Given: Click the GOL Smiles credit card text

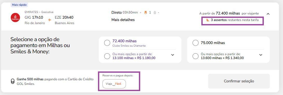Looking at the screenshot, I should pos(55,82).
